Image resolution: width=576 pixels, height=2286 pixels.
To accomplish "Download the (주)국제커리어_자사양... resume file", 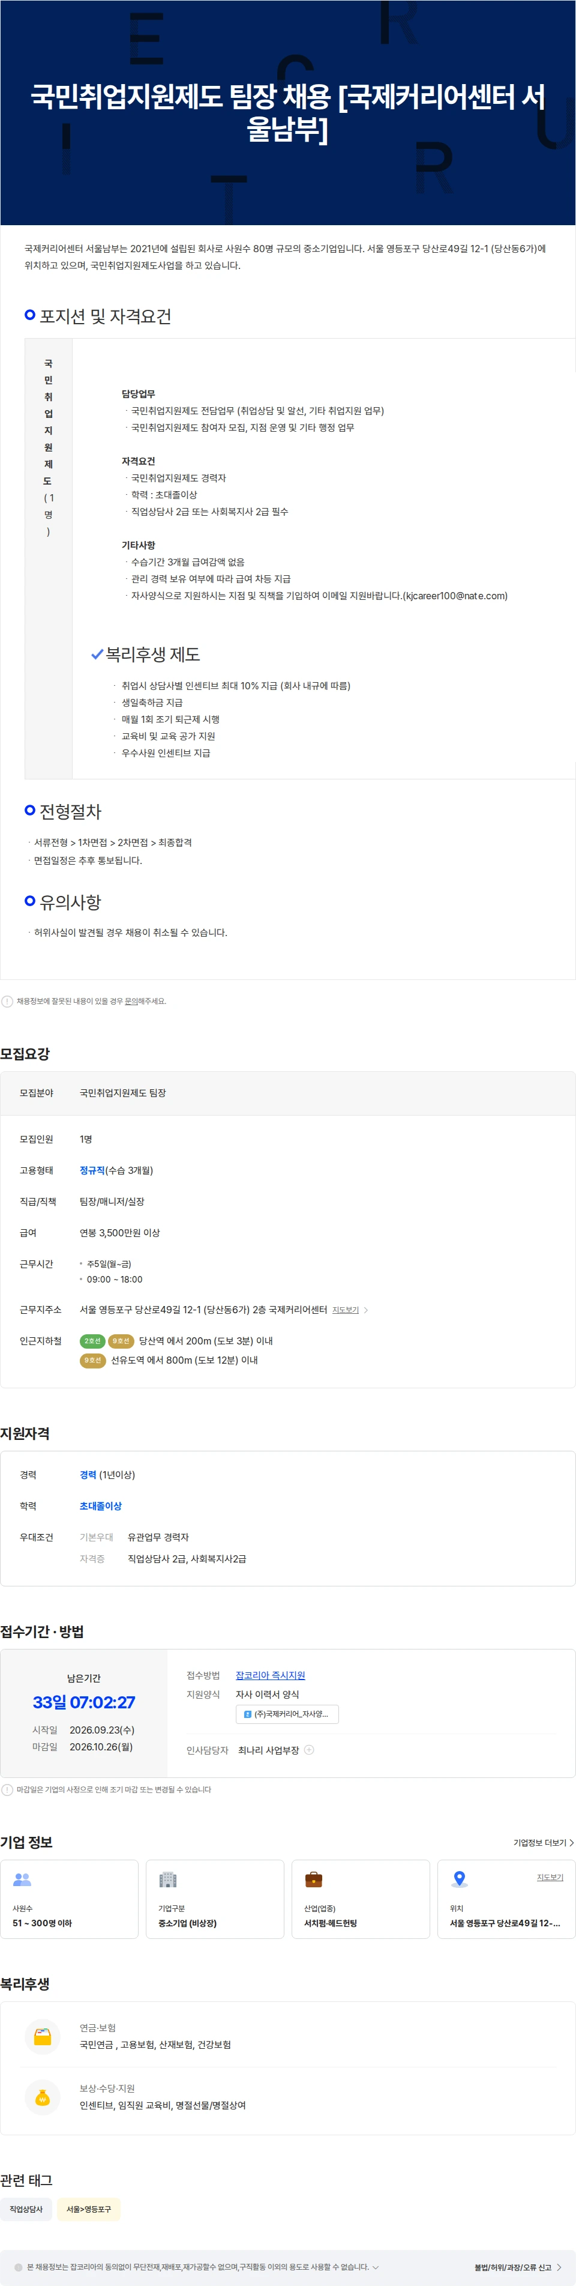I will 287,1714.
